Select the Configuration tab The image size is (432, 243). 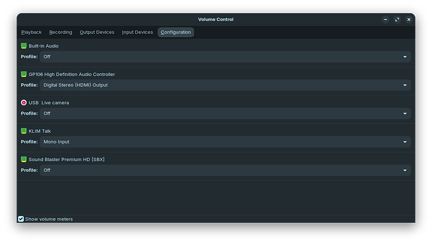(x=176, y=32)
